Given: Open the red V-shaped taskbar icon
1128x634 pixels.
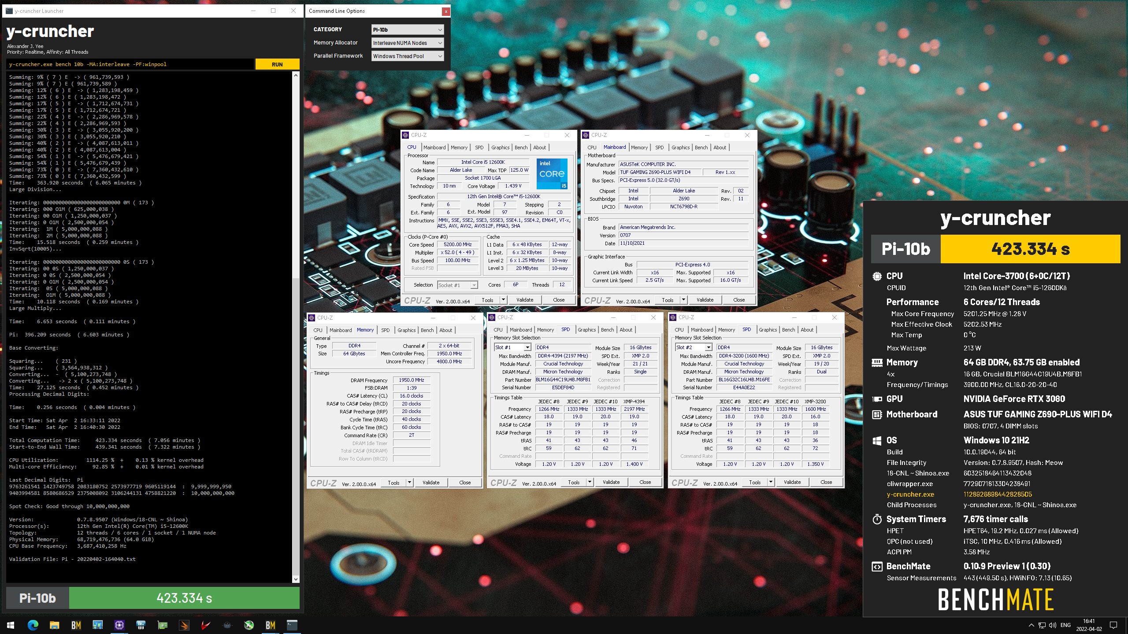Looking at the screenshot, I should 206,625.
